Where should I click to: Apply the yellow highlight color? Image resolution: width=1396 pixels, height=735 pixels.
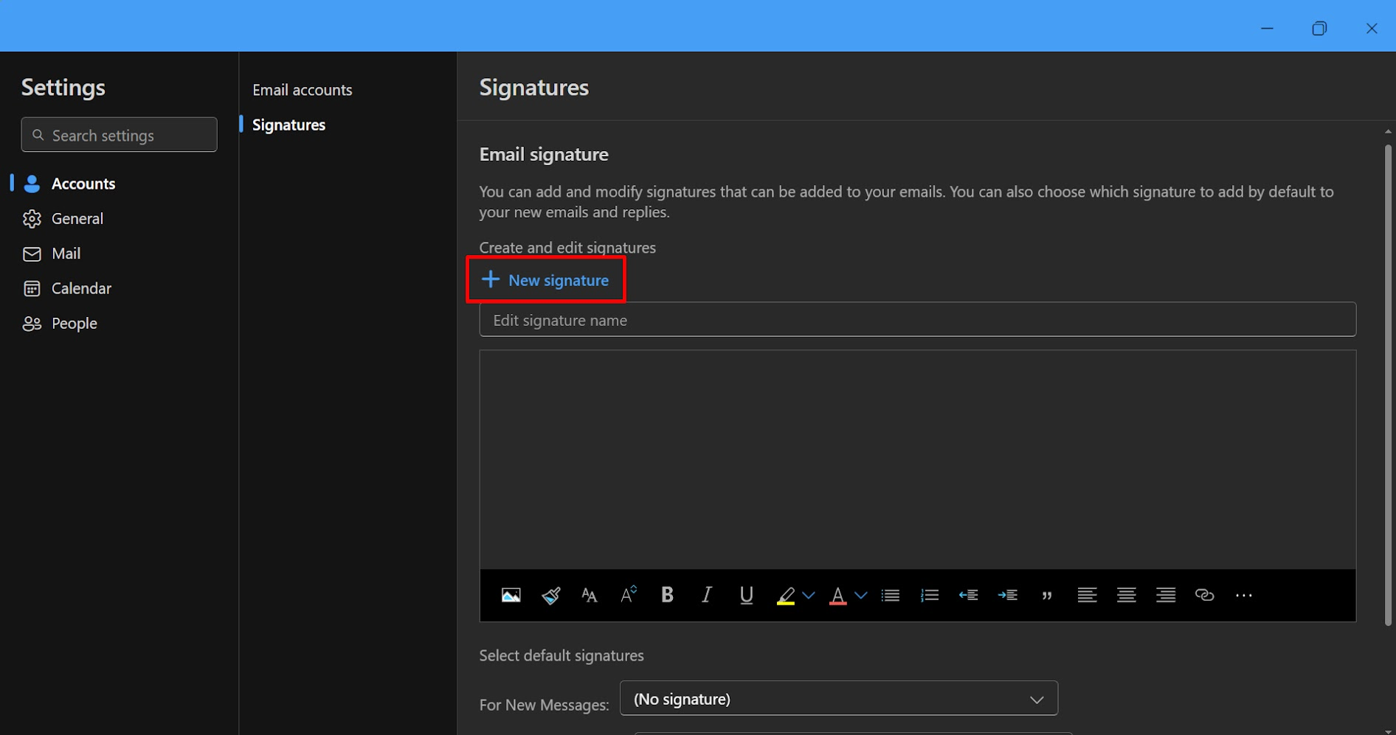coord(786,596)
